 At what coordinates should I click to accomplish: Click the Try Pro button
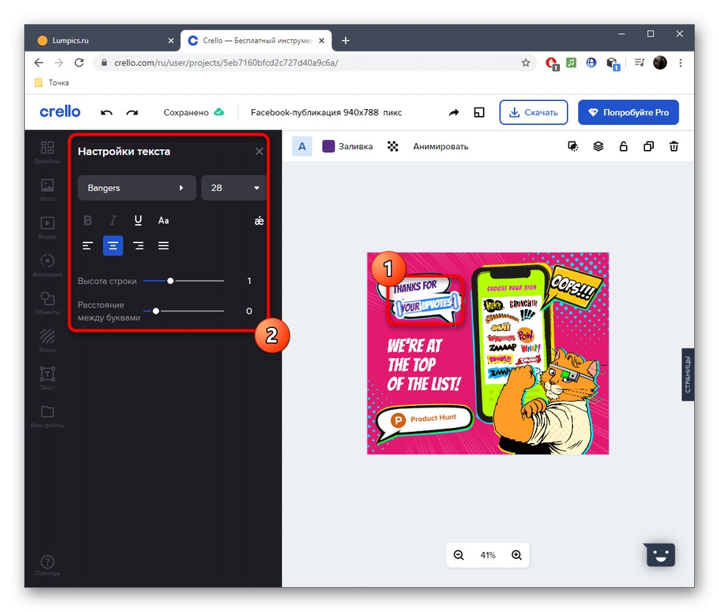pos(628,112)
